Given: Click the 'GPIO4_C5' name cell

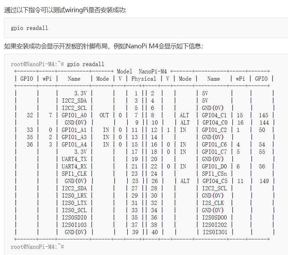Looking at the screenshot, I should (215, 181).
